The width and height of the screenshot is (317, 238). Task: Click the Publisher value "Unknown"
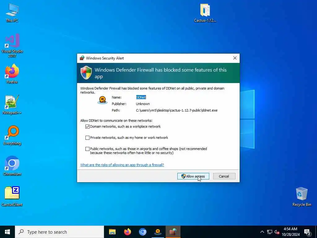pos(143,104)
